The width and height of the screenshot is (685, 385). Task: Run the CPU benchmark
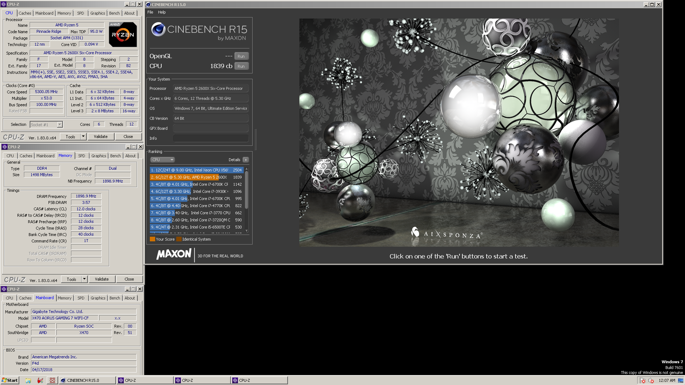pyautogui.click(x=241, y=66)
